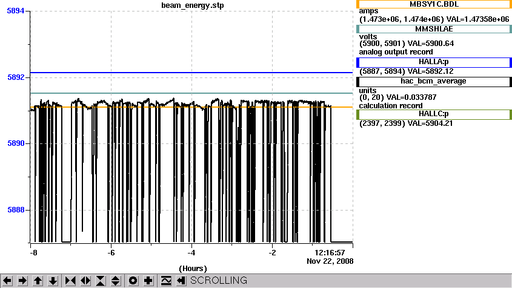Image resolution: width=512 pixels, height=288 pixels.
Task: Click the wave-line graph refresh icon
Action: click(166, 281)
